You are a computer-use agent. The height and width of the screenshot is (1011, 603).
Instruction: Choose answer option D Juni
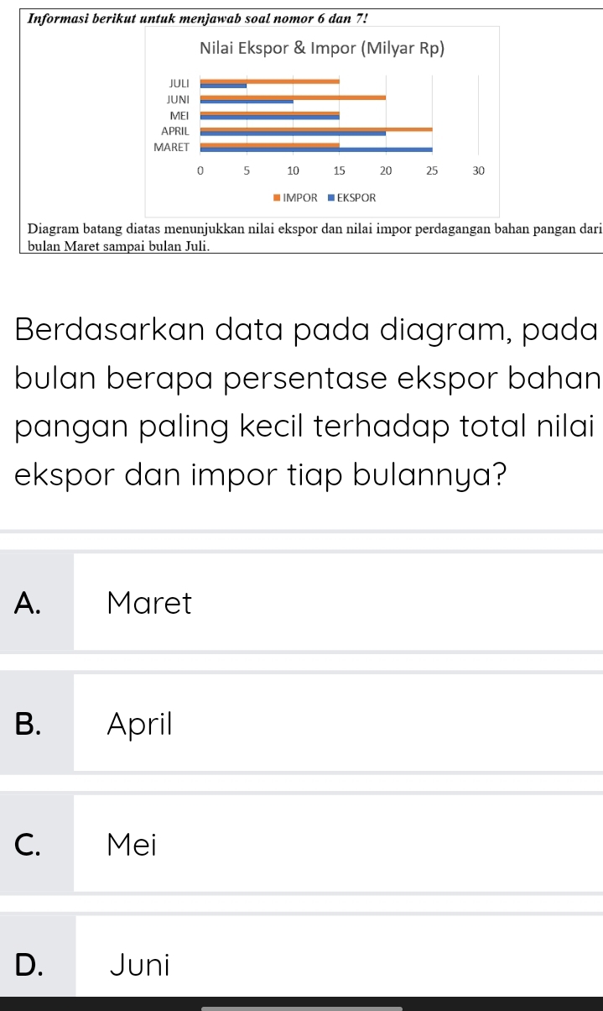tap(301, 963)
